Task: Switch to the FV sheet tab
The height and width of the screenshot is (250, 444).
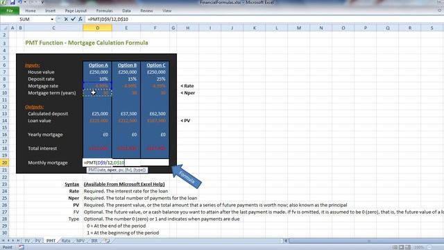Action: coord(27,241)
